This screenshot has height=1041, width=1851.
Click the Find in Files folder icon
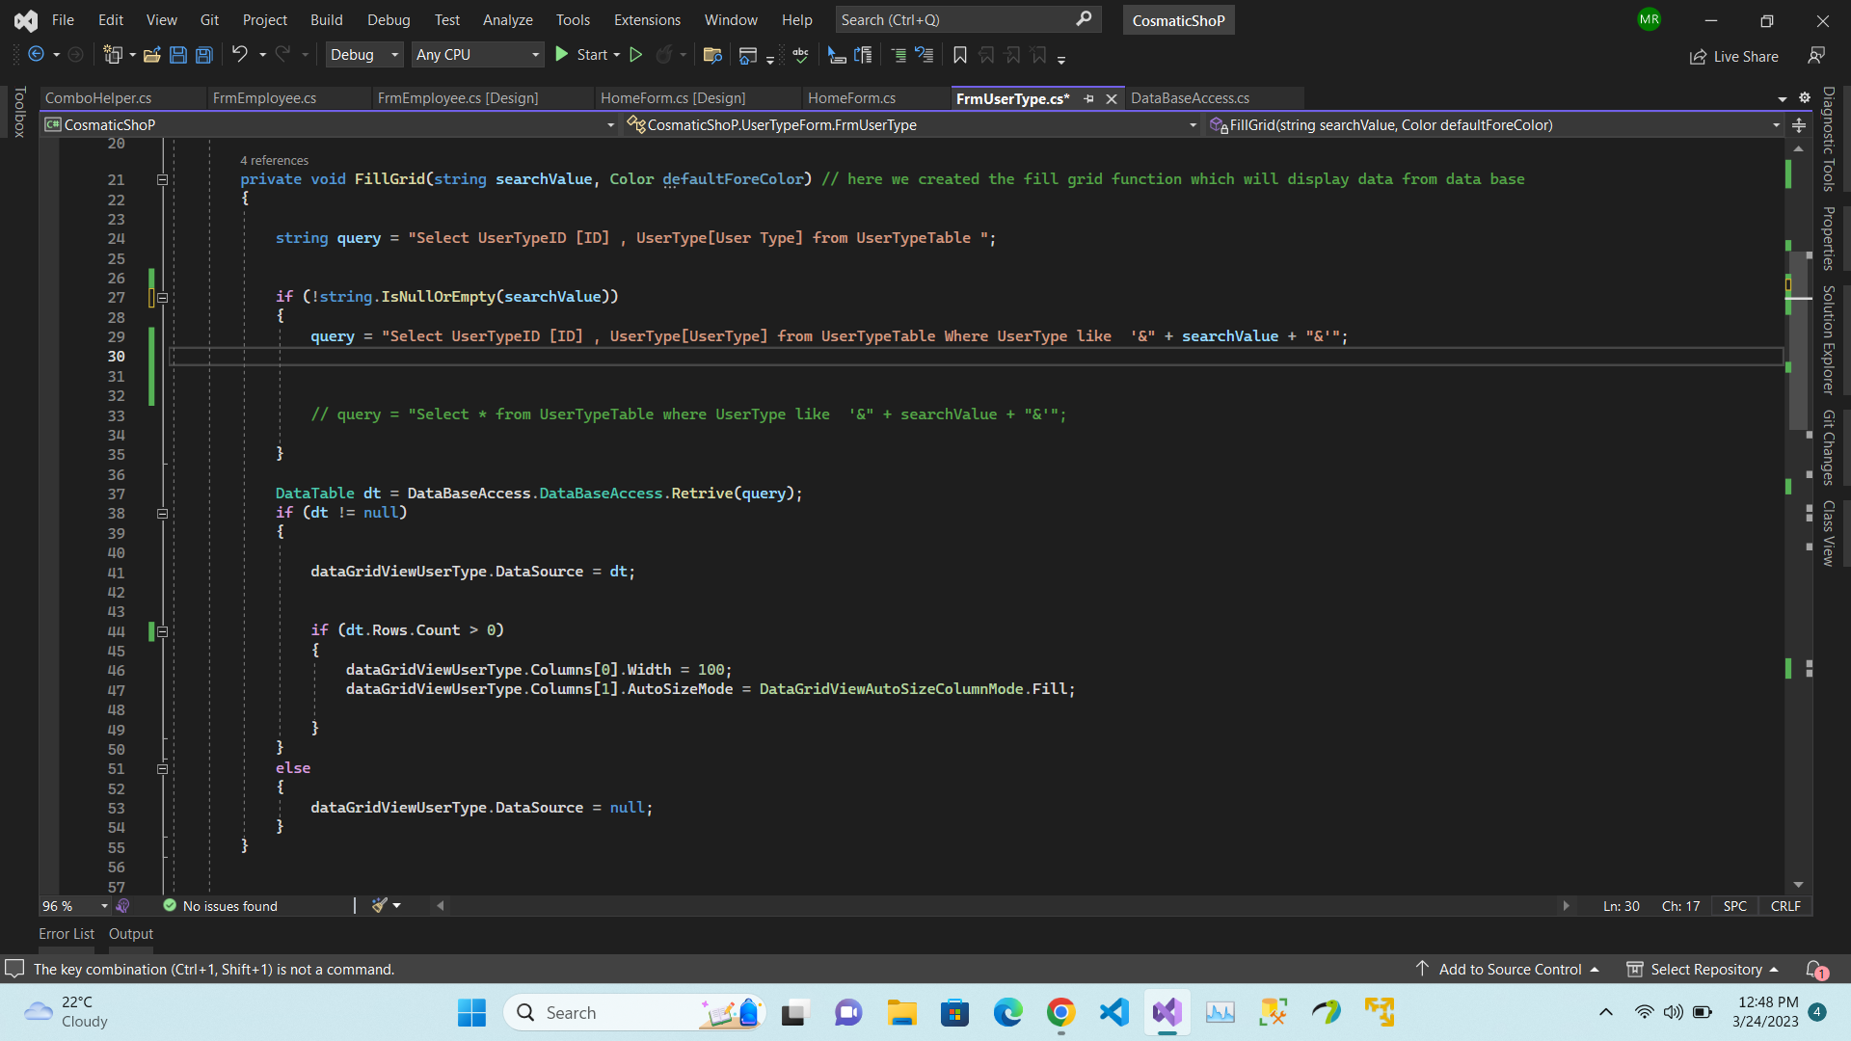point(712,55)
